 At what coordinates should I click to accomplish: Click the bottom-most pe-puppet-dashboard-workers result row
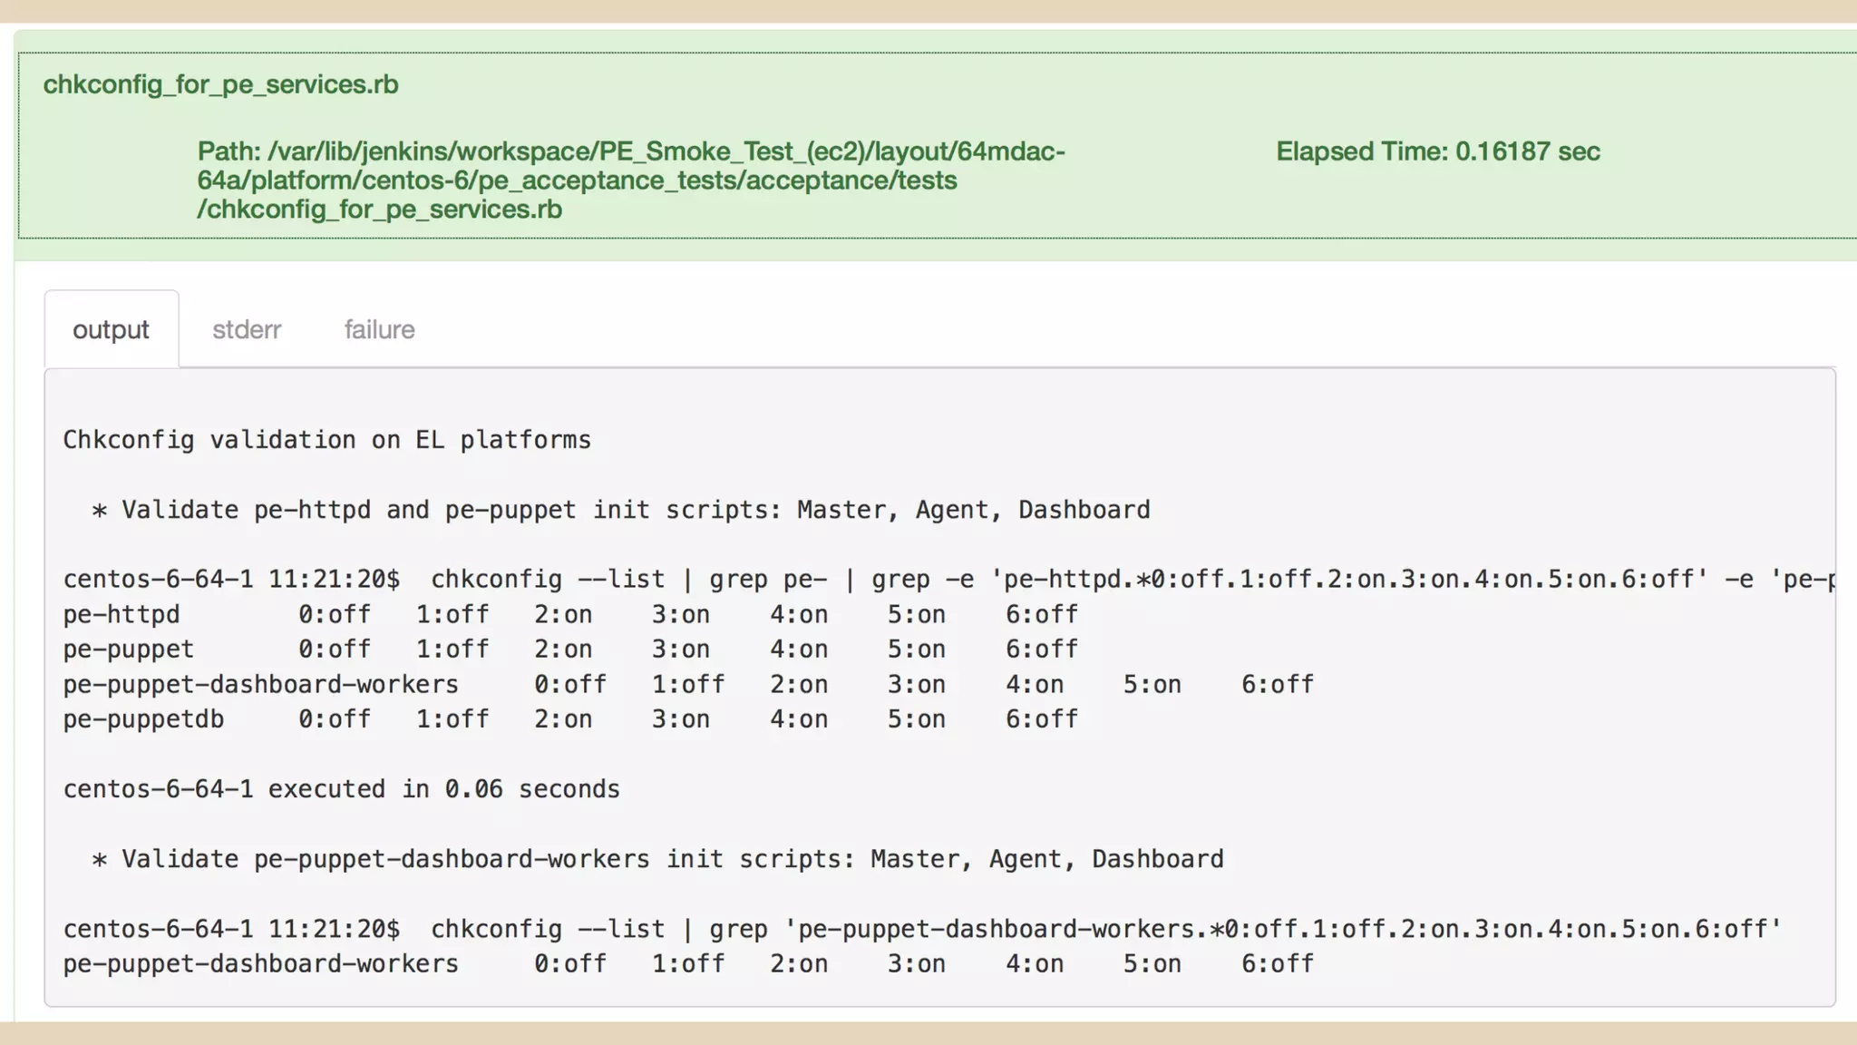tap(260, 963)
